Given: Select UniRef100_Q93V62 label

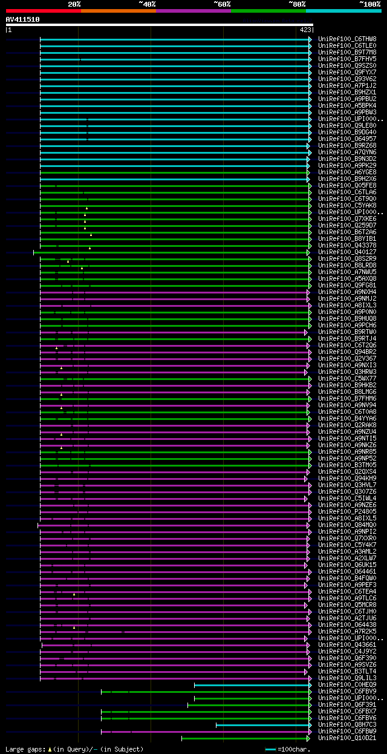Looking at the screenshot, I should pyautogui.click(x=347, y=79).
